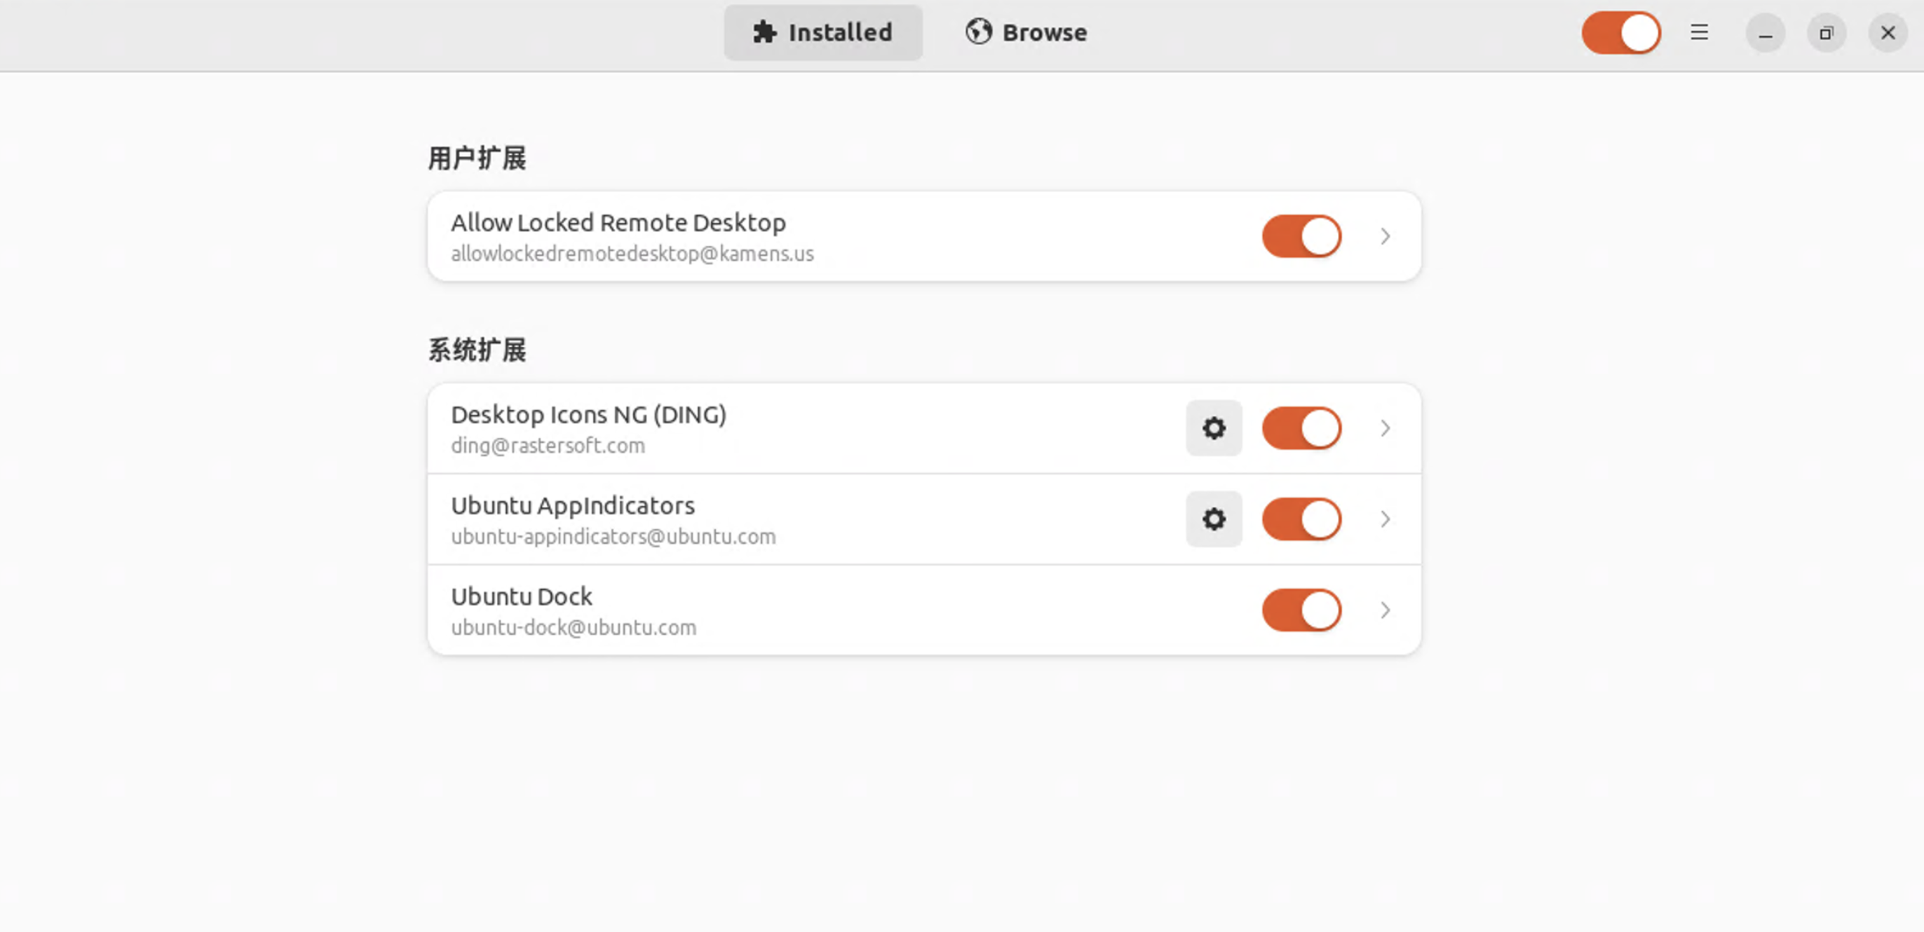Turn off Ubuntu Dock extension switch
The width and height of the screenshot is (1924, 932).
tap(1302, 610)
